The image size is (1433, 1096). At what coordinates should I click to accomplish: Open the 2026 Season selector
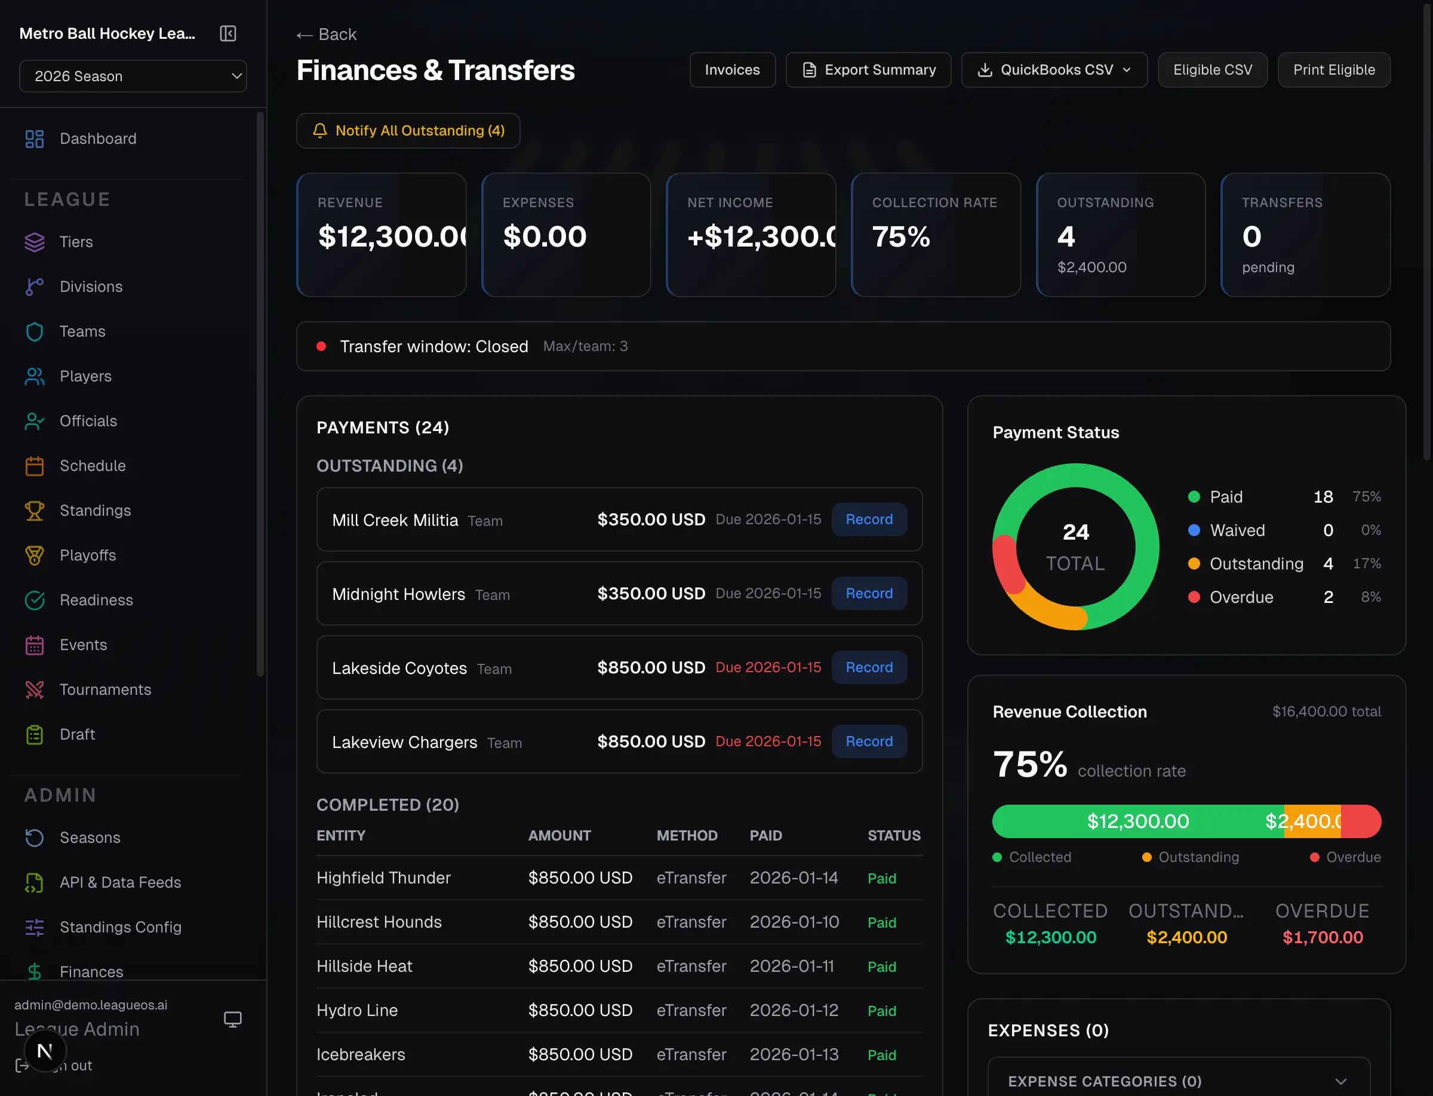[x=132, y=76]
